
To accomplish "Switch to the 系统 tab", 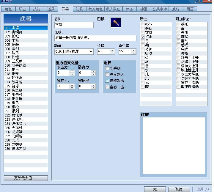I will click(x=176, y=9).
